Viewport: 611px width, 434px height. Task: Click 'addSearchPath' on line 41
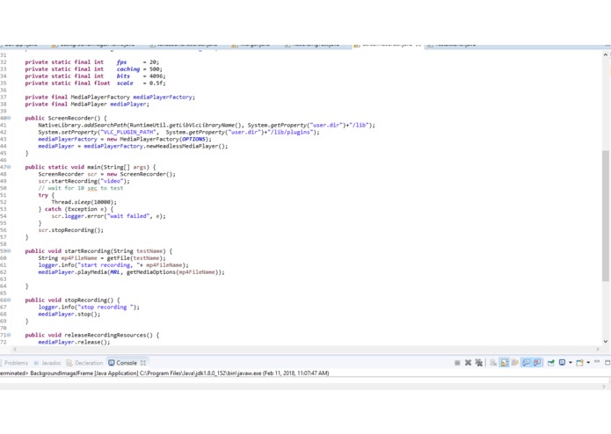pyautogui.click(x=105, y=125)
